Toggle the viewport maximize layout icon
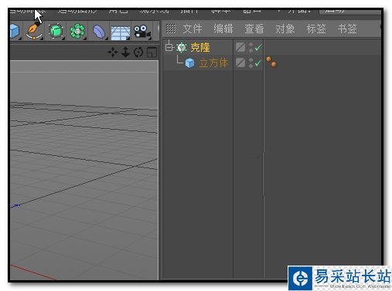Image resolution: width=392 pixels, height=291 pixels. pyautogui.click(x=152, y=52)
